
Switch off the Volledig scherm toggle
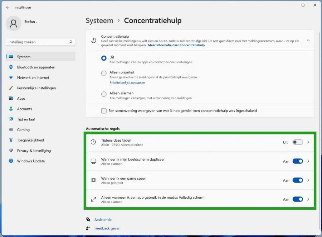[x=298, y=199]
